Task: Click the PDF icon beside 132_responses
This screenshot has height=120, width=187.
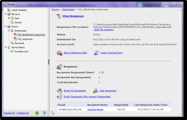Action: (x=15, y=39)
